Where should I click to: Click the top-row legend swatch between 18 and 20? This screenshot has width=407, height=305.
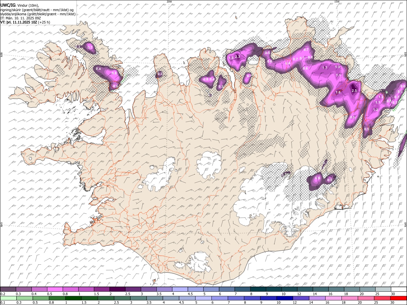[352, 289]
